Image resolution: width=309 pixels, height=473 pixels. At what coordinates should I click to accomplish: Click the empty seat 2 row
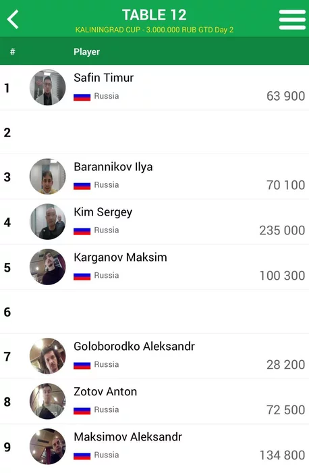click(154, 132)
